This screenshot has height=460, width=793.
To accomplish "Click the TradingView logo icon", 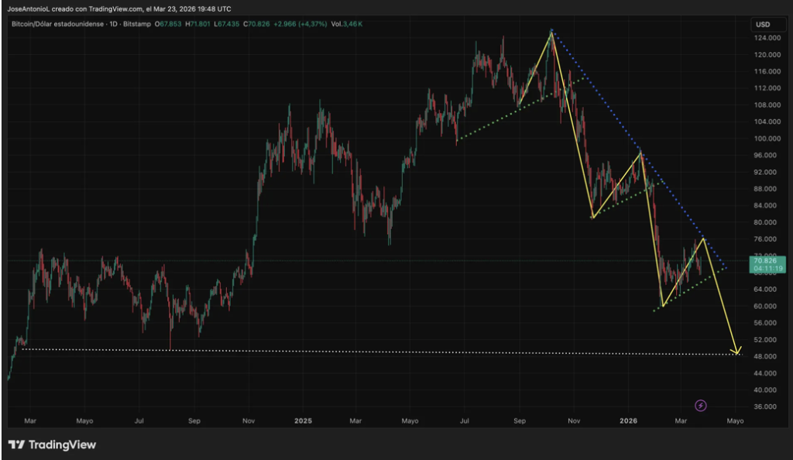I will click(16, 445).
